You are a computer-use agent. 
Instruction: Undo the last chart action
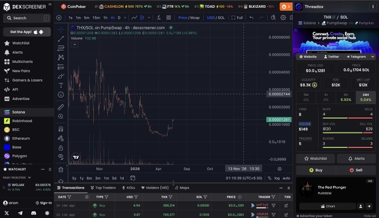(251, 18)
